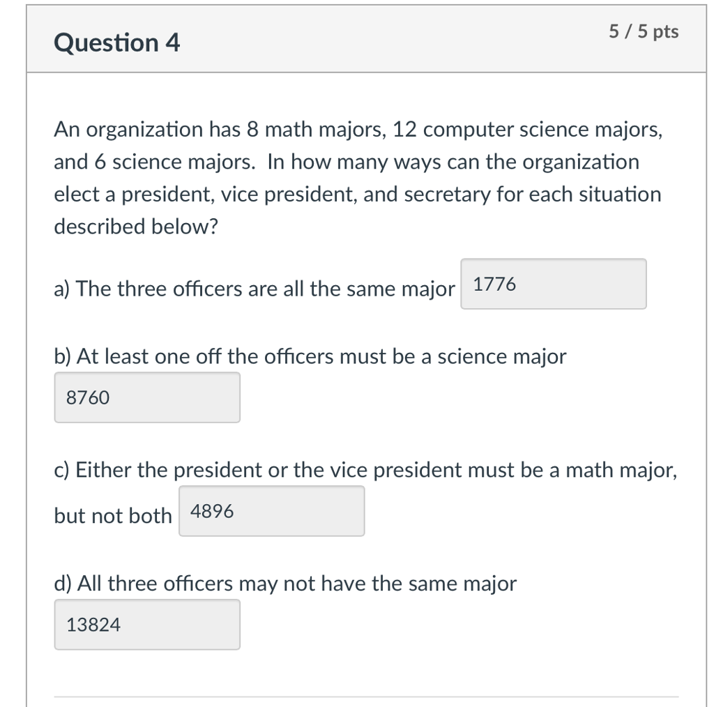This screenshot has width=714, height=707.
Task: Click the text '8 math majors'
Action: point(317,130)
